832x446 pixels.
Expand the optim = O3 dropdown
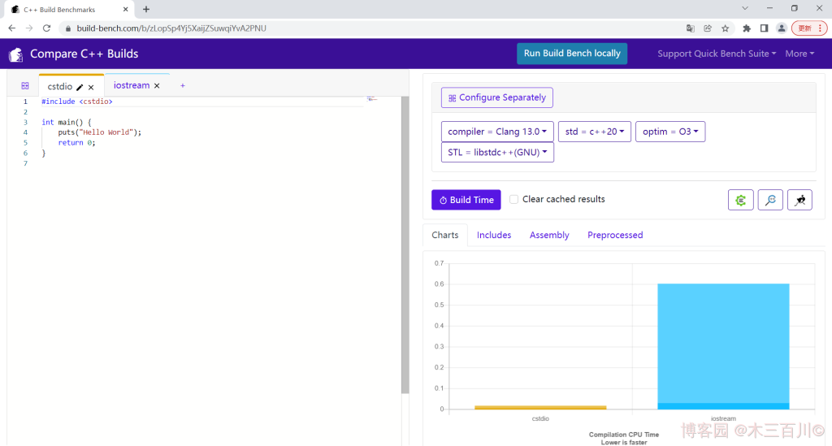[670, 132]
